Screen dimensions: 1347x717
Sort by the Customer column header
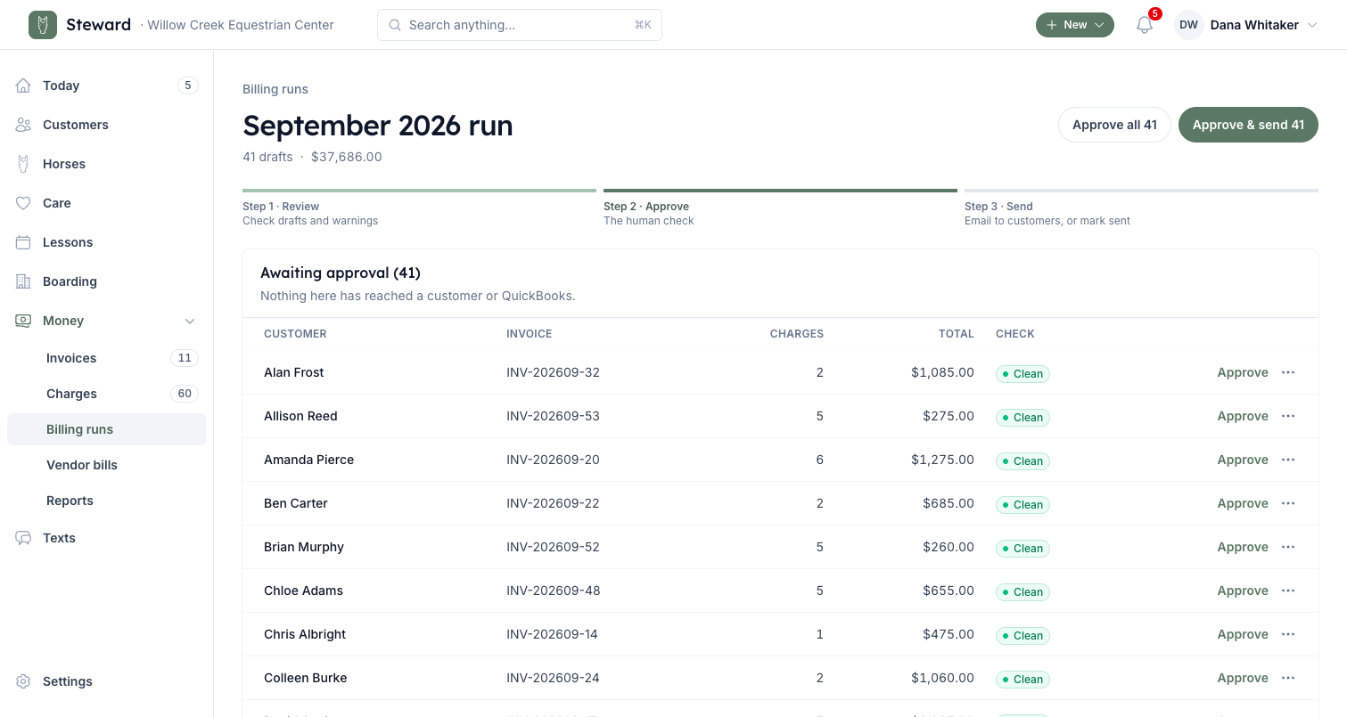295,334
